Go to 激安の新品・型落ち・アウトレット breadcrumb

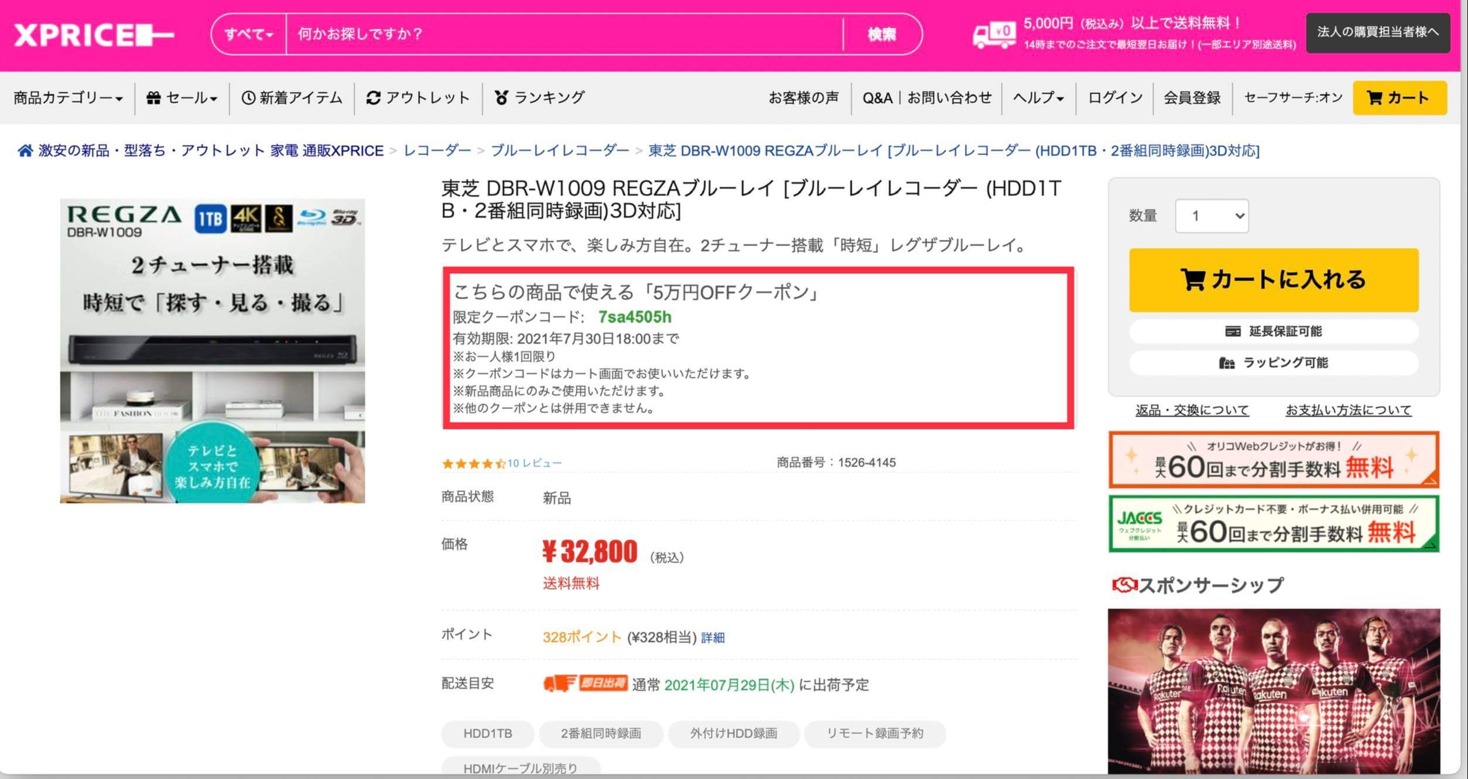click(211, 151)
